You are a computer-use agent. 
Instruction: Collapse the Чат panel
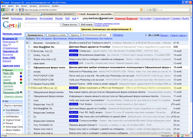tap(3, 101)
